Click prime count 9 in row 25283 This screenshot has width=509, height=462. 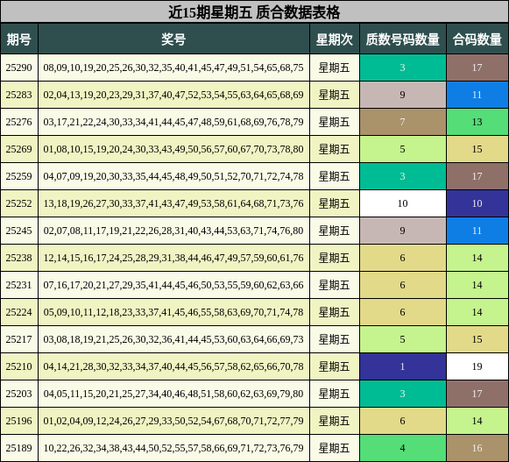(402, 95)
